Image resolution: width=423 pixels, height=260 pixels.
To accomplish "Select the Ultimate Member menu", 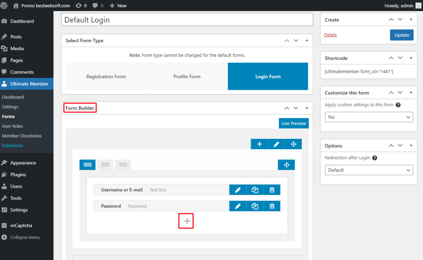I will point(27,84).
